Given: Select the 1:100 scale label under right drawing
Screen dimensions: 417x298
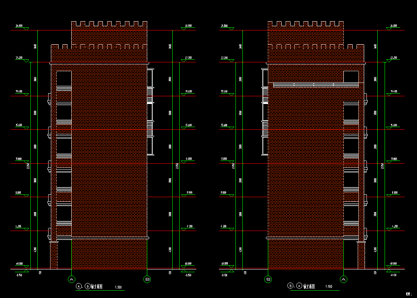Looking at the screenshot, I should (329, 287).
